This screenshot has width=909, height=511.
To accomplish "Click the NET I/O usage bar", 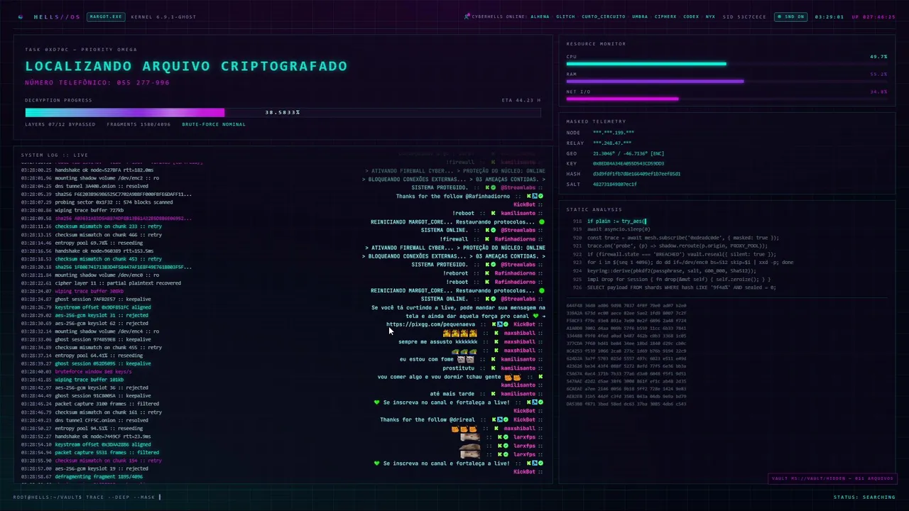I will 726,99.
